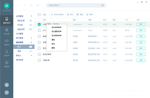150x98 pixels.
Task: Open the My Phone (我的手机) sidebar section
Action: [6, 20]
